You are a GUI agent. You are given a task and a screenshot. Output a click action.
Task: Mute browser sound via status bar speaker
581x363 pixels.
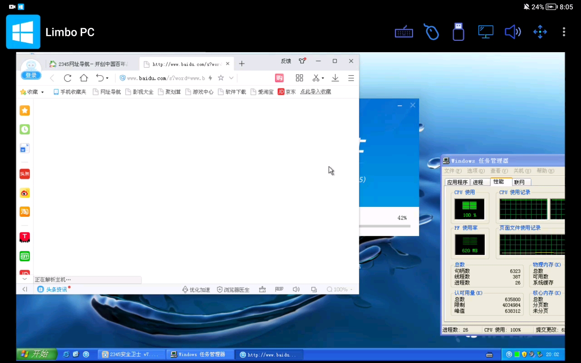click(296, 289)
